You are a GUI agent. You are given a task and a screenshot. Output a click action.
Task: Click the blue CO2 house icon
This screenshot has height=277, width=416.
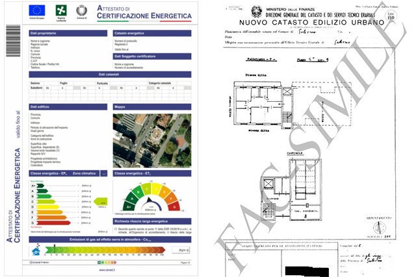click(36, 250)
